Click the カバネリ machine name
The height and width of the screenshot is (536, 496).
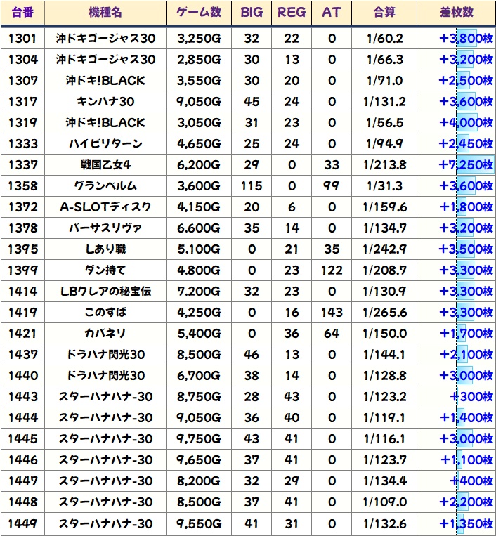click(x=105, y=334)
